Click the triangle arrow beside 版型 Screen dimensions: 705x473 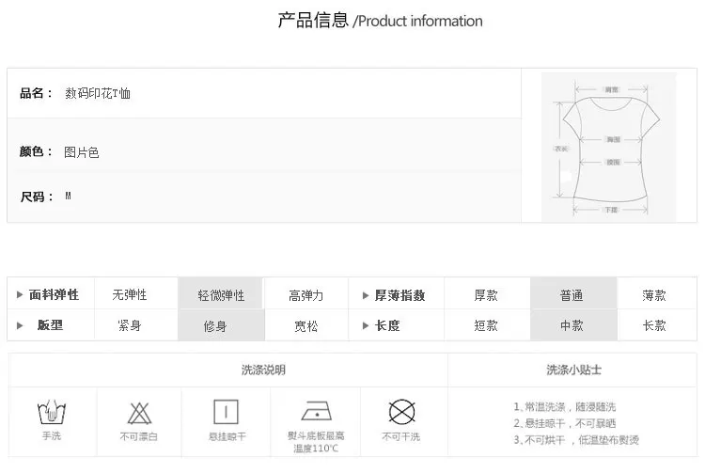coord(20,325)
